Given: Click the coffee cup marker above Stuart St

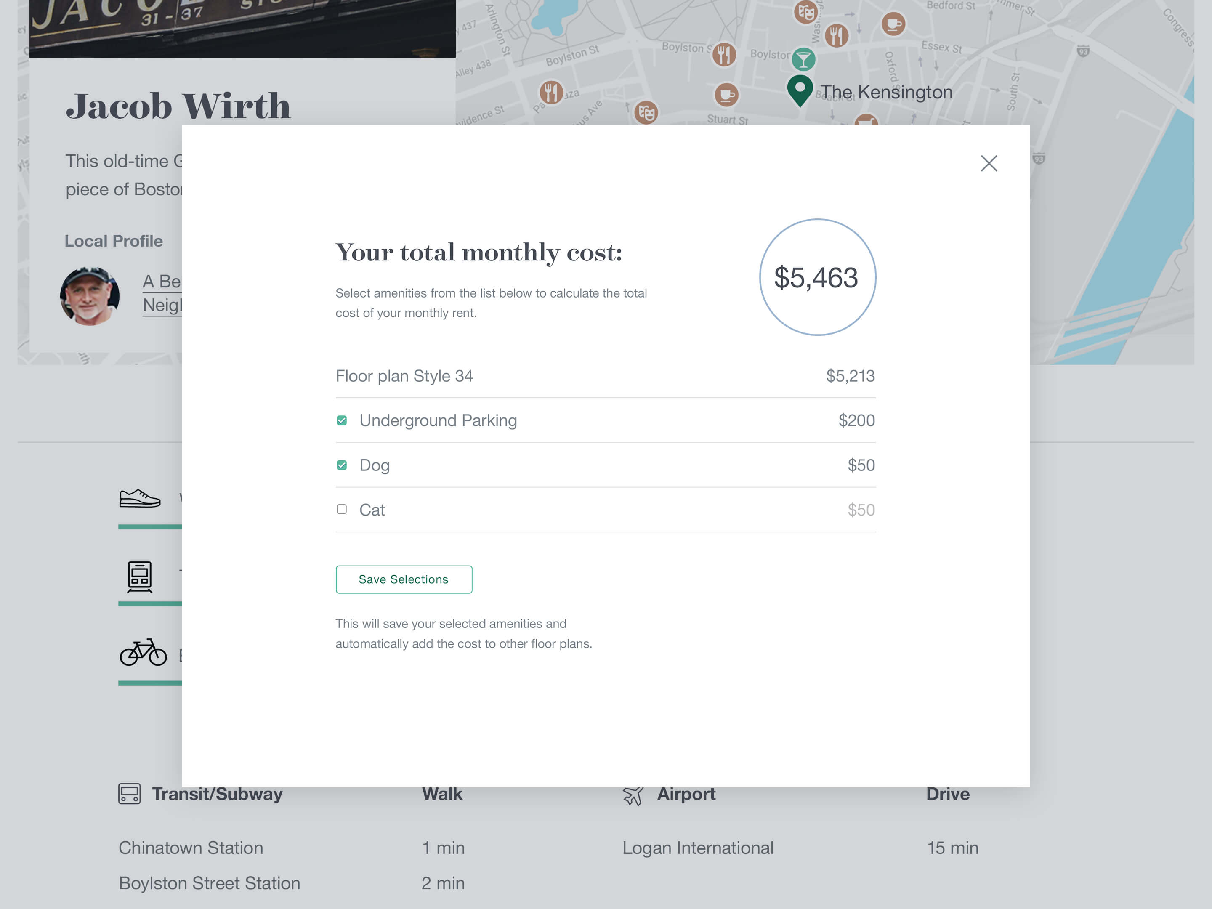Looking at the screenshot, I should (x=726, y=96).
